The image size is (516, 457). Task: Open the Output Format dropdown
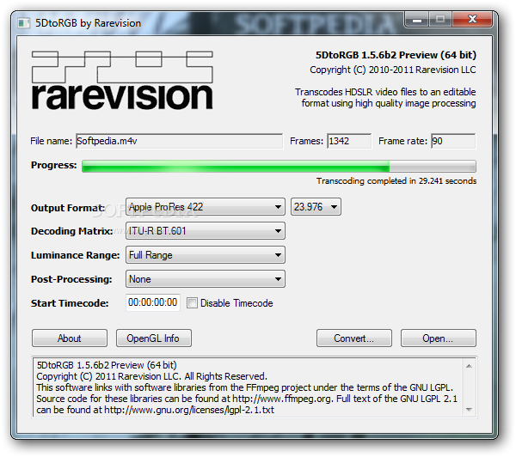tap(205, 207)
